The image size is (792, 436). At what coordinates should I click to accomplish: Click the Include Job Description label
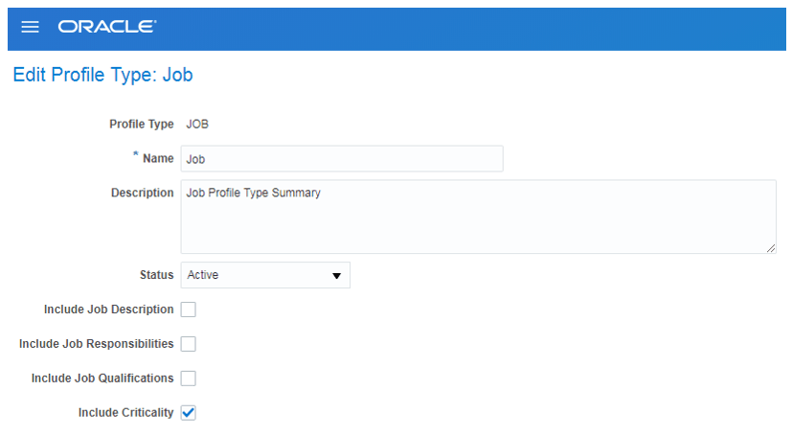tap(108, 310)
